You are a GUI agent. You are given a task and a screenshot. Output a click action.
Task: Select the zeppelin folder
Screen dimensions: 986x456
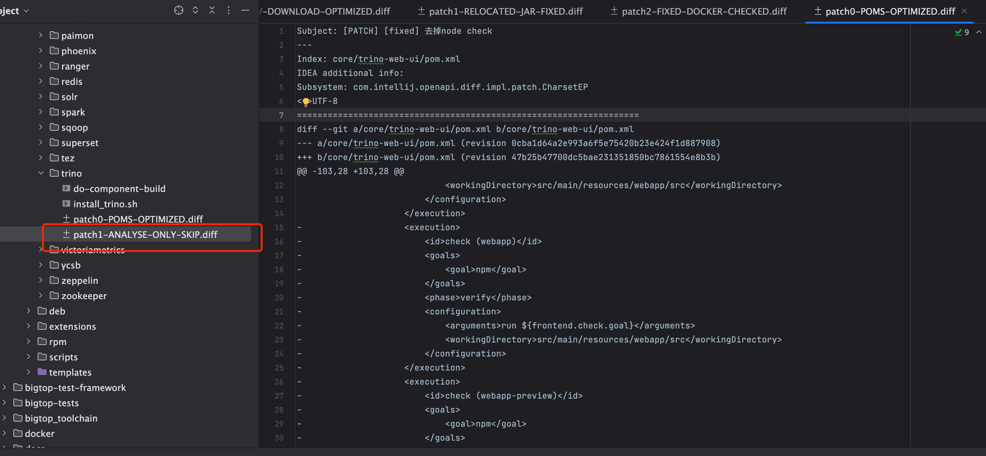tap(80, 281)
